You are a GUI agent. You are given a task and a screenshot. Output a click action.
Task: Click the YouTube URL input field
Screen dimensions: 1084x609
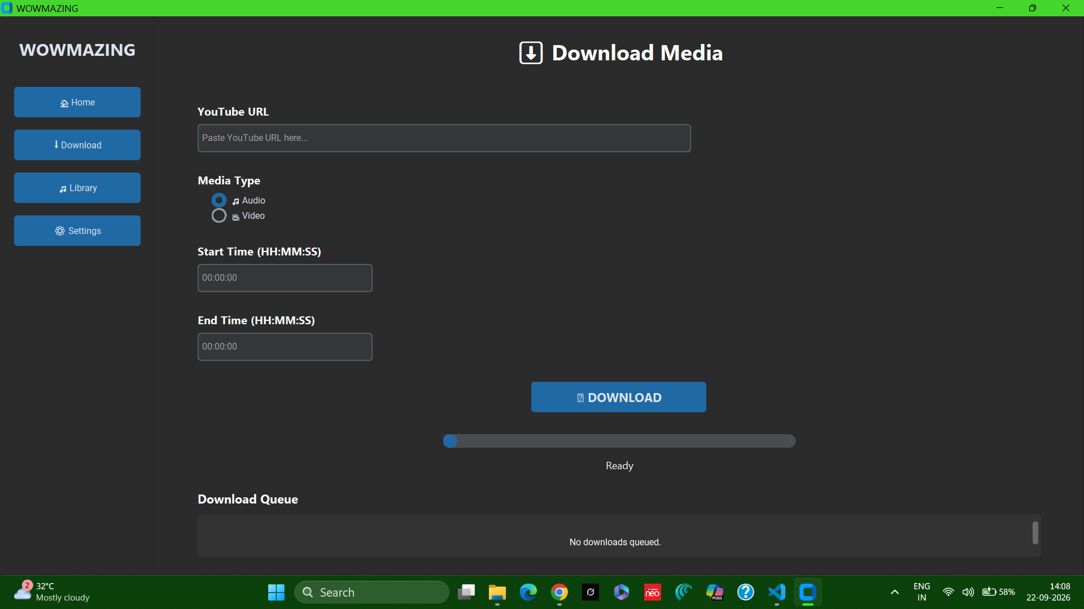point(444,138)
